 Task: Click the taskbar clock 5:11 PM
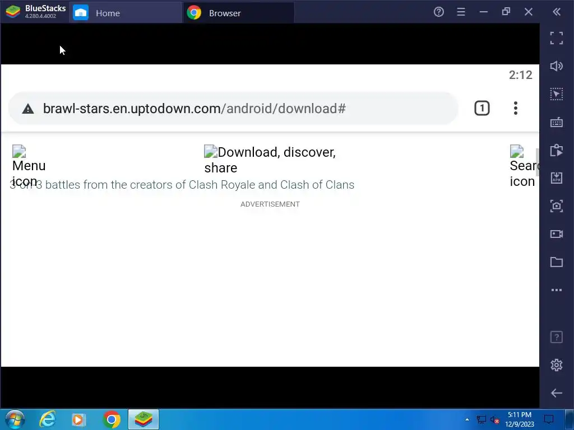coord(520,419)
